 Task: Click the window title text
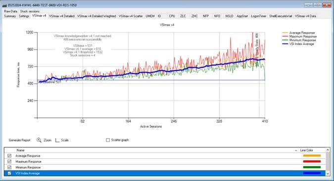point(42,5)
